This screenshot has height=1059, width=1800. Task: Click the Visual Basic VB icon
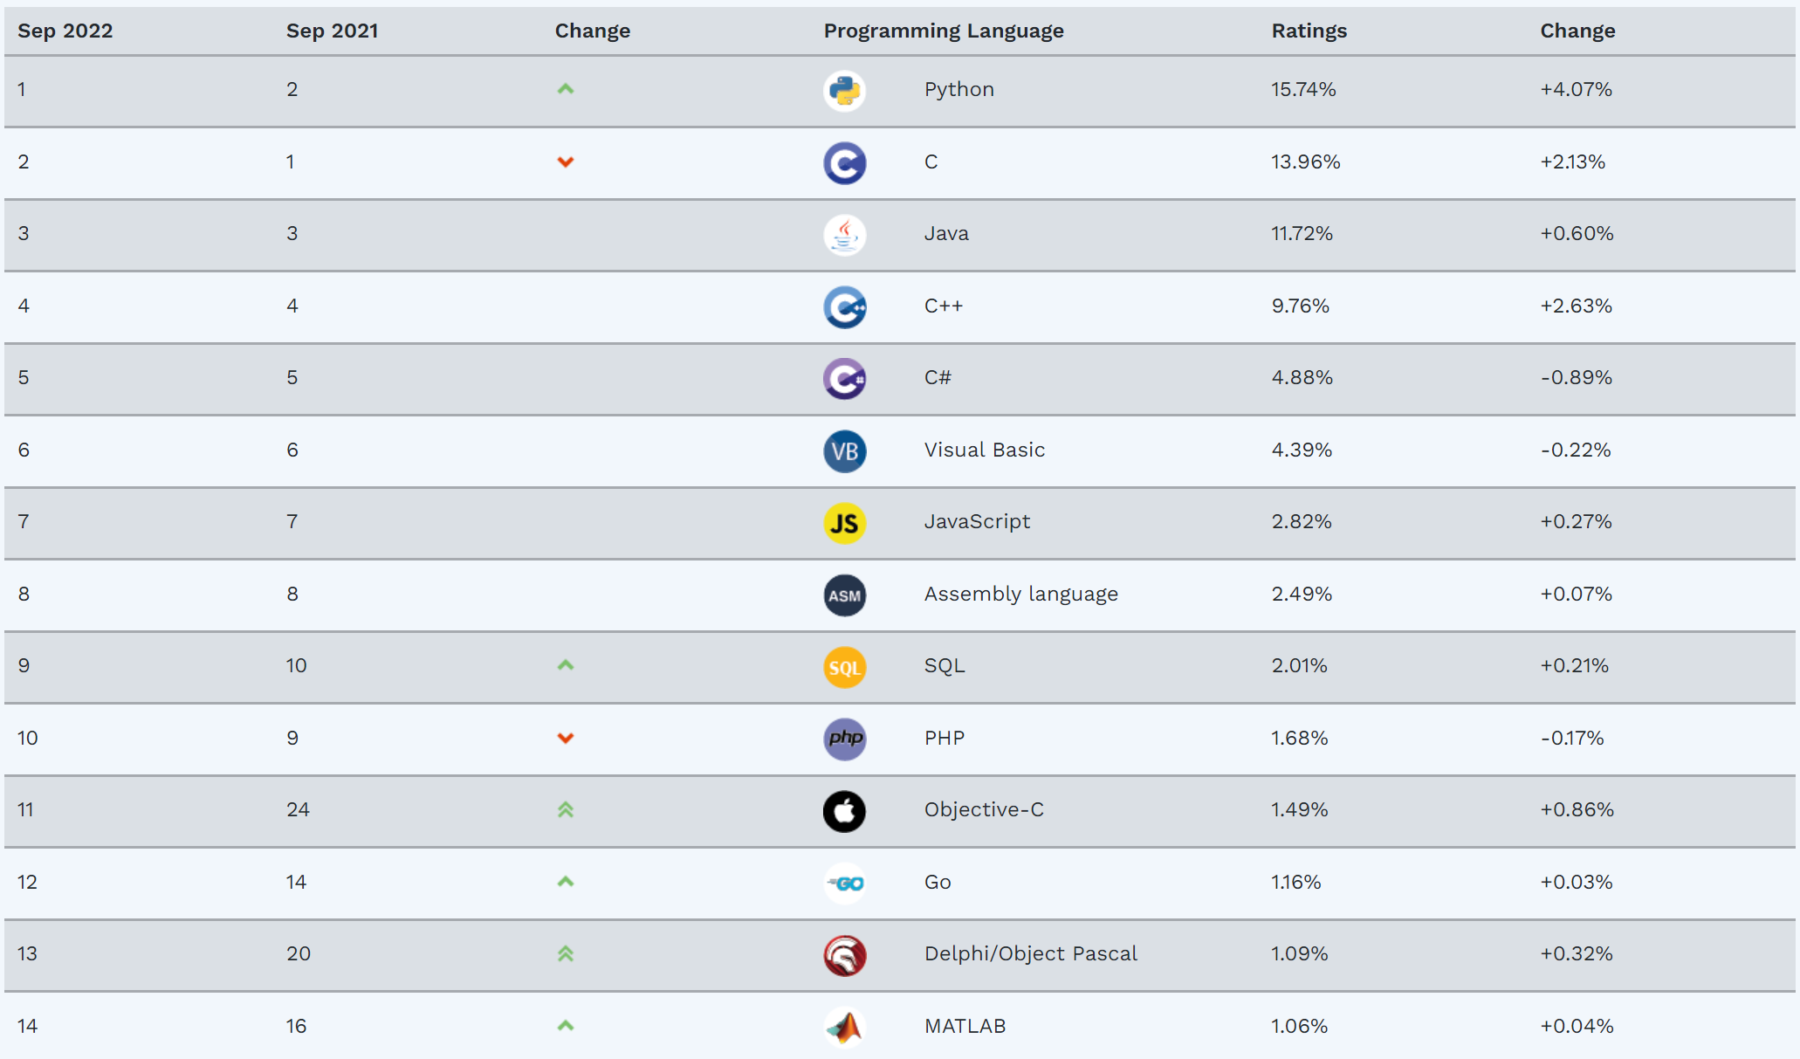[x=844, y=451]
